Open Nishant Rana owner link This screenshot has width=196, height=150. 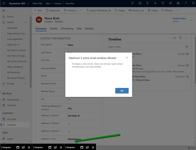pyautogui.click(x=180, y=18)
